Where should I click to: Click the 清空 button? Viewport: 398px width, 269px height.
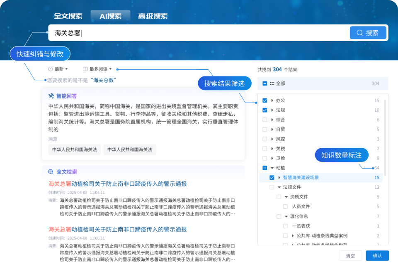click(x=350, y=256)
